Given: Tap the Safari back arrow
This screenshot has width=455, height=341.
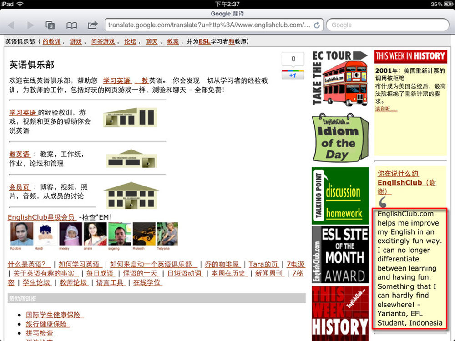Looking at the screenshot, I should pos(11,25).
